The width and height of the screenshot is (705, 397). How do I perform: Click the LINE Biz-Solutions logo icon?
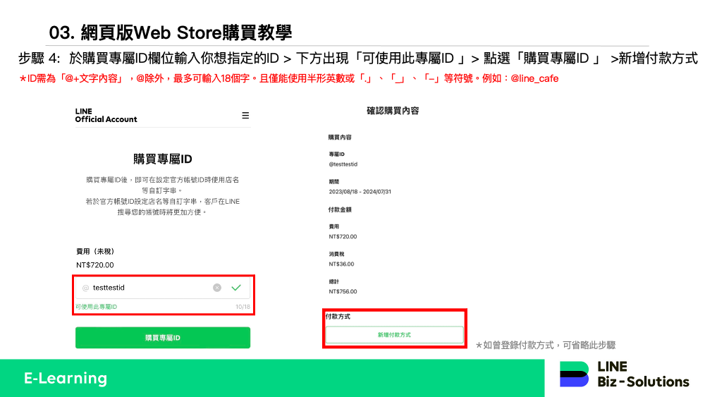[574, 374]
